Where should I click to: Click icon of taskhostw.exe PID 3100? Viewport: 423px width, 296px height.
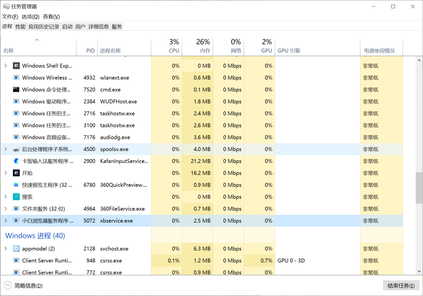(x=16, y=125)
